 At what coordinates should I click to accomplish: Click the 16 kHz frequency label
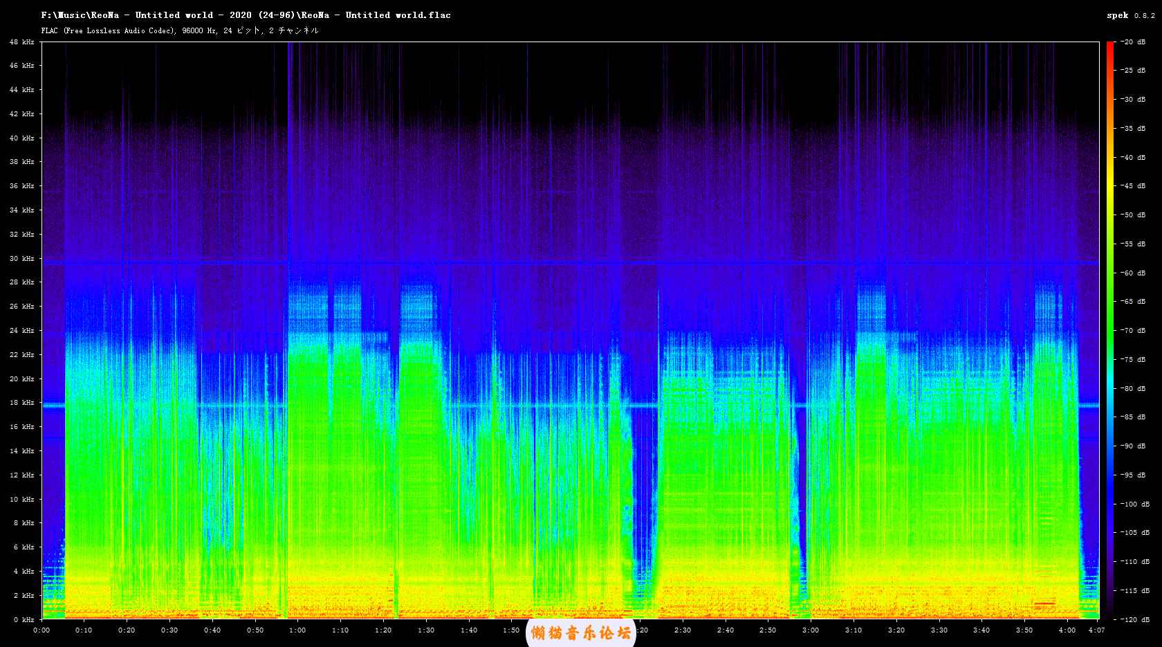click(21, 427)
